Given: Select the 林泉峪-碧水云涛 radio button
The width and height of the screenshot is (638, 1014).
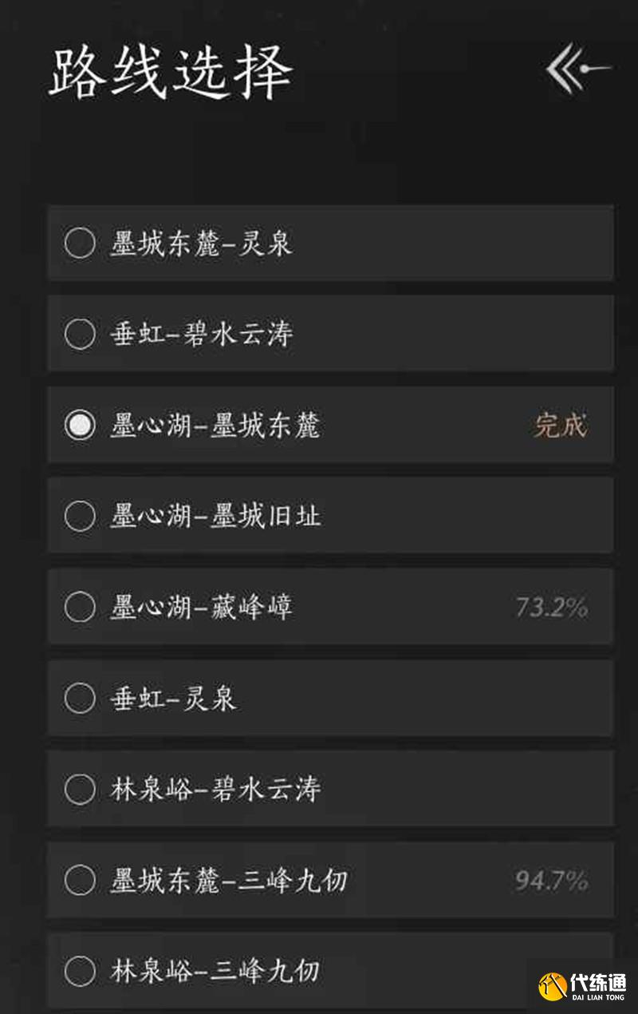Looking at the screenshot, I should [x=80, y=790].
